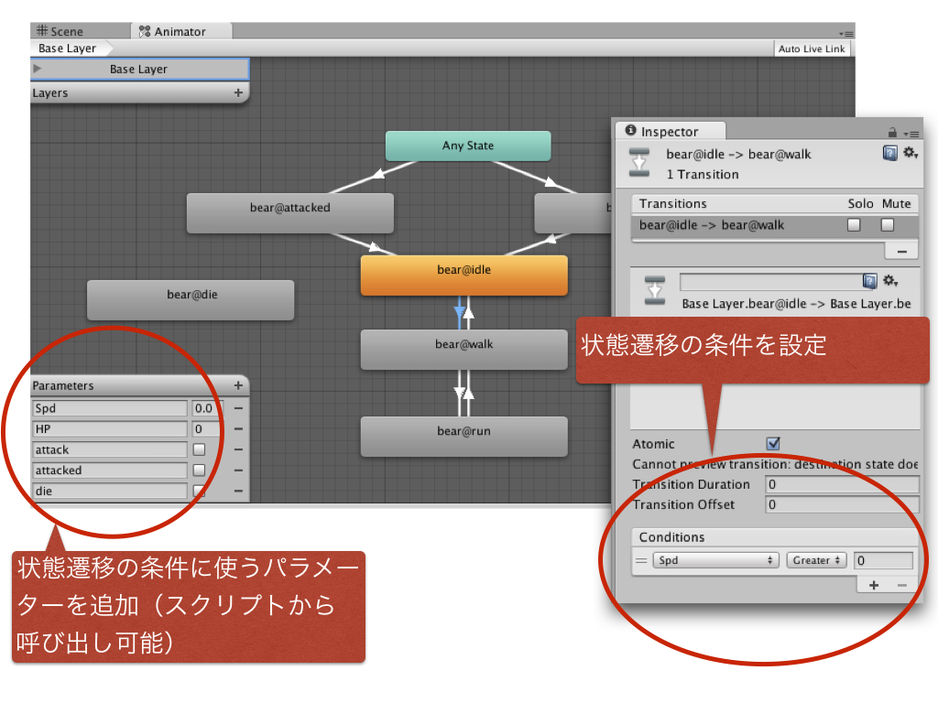Click the Base Layer breadcrumb
This screenshot has height=703, width=938.
coord(67,49)
